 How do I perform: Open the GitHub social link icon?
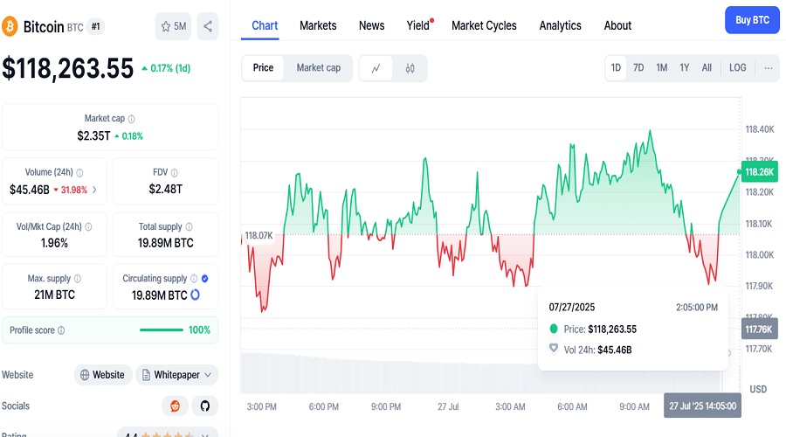pyautogui.click(x=205, y=406)
